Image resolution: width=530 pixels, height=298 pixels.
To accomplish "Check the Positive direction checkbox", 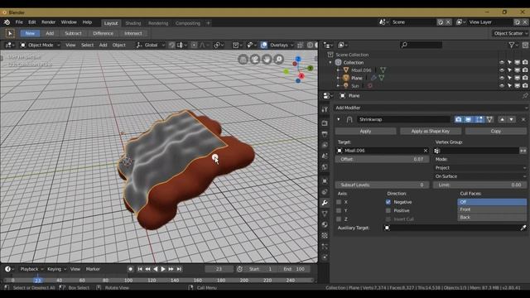I will [388, 210].
